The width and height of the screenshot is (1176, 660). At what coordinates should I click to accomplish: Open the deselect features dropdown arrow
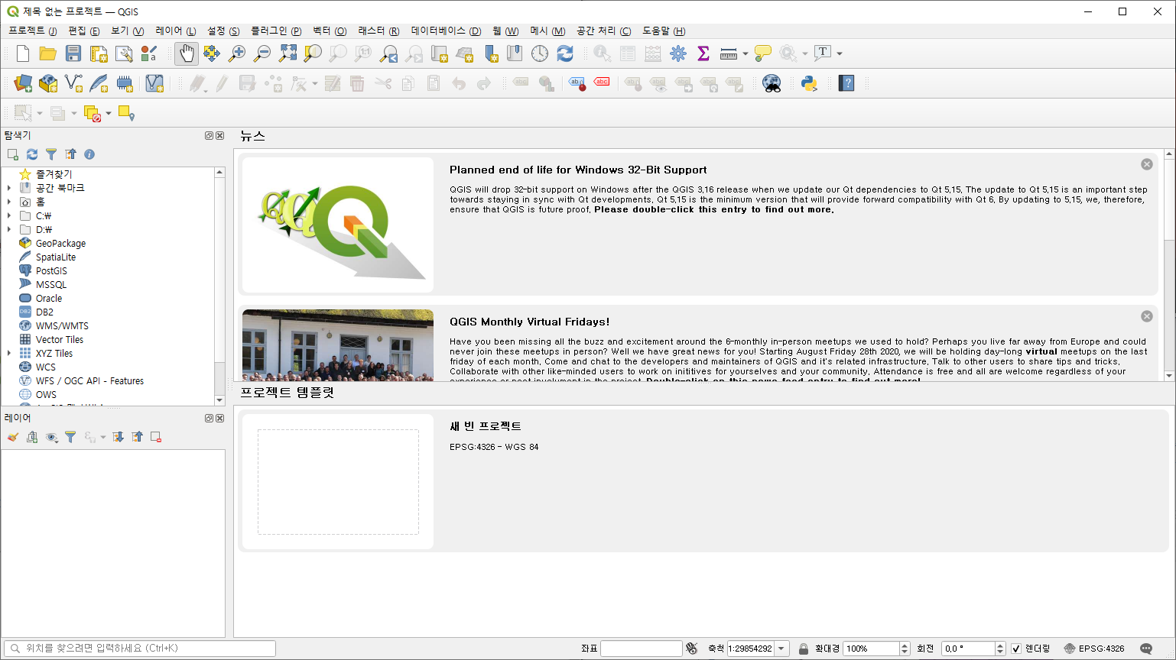pyautogui.click(x=109, y=114)
